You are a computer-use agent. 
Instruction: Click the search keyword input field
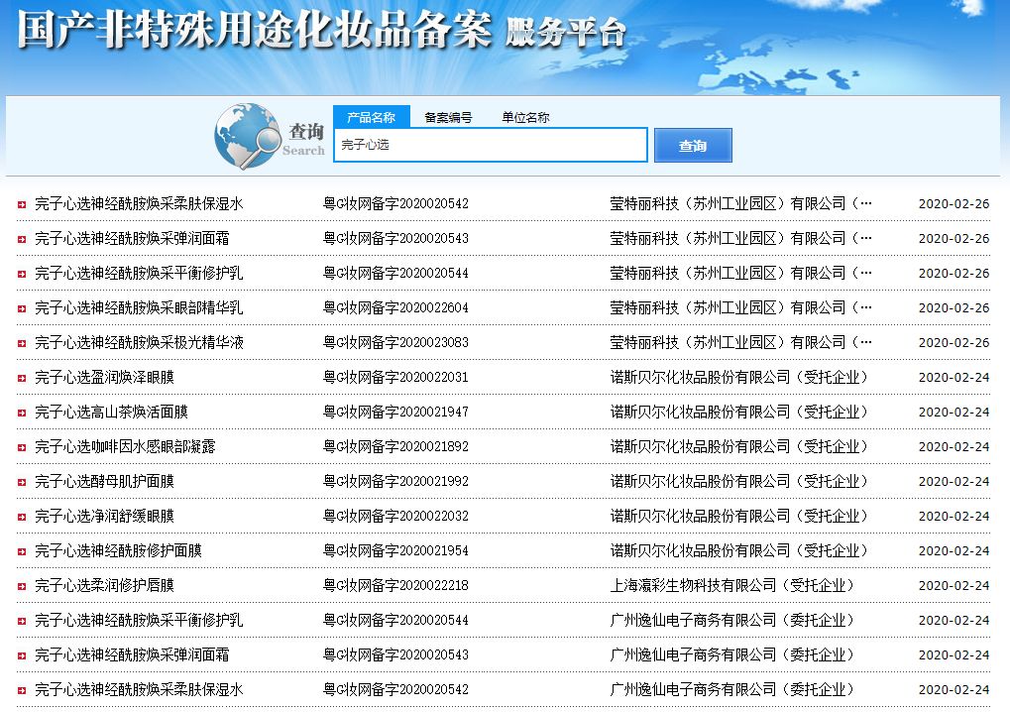click(489, 145)
